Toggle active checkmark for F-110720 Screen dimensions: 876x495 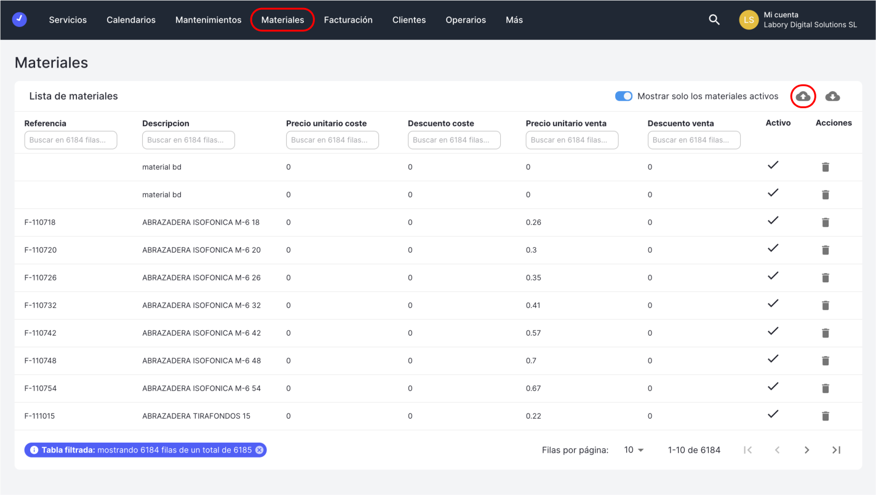tap(773, 248)
